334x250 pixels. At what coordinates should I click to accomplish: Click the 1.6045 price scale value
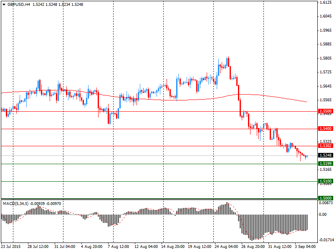326,16
